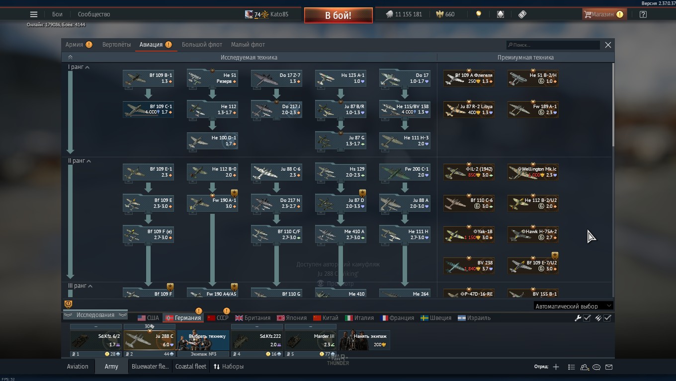Toggle the Исследования panel expander
Viewport: 676px width, 381px height.
point(95,315)
